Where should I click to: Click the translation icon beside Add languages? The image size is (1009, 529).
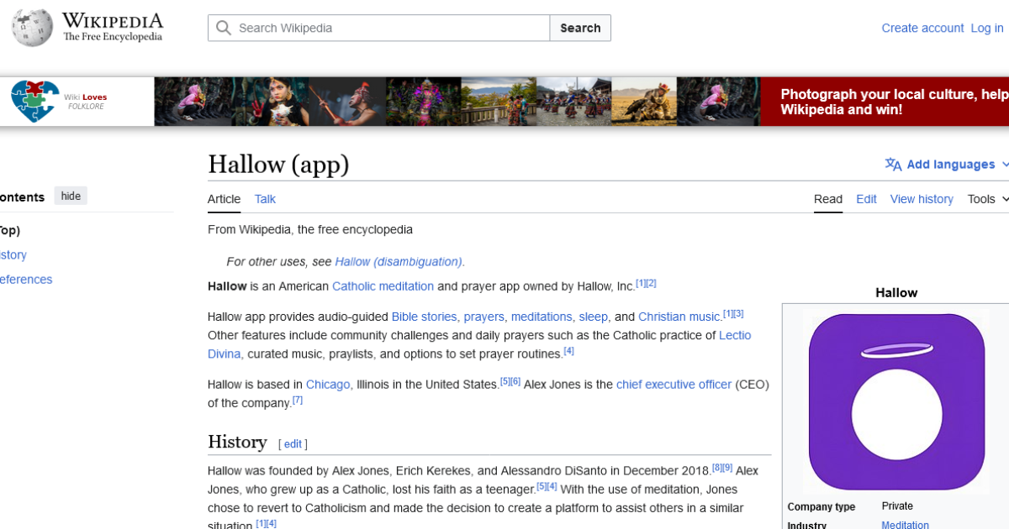(x=892, y=165)
